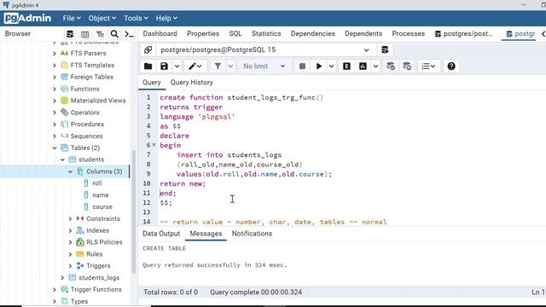
Task: Expand the Functions node
Action: [55, 89]
